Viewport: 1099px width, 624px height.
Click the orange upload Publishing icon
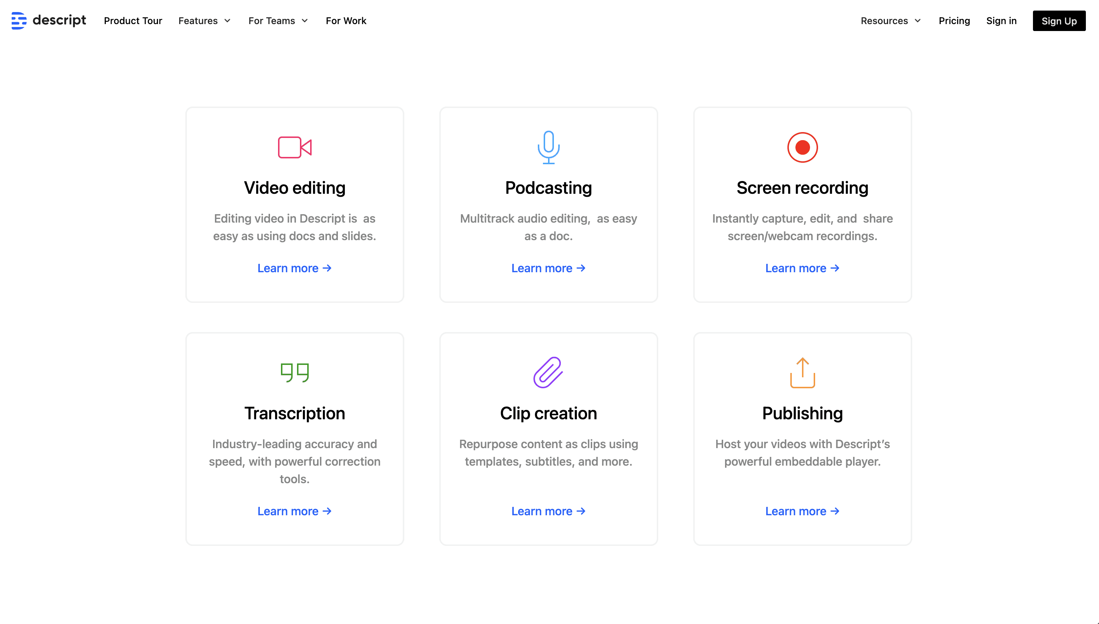tap(802, 373)
